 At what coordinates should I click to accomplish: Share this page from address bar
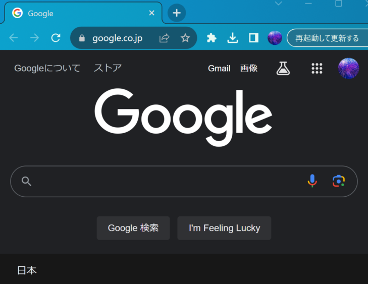click(164, 38)
